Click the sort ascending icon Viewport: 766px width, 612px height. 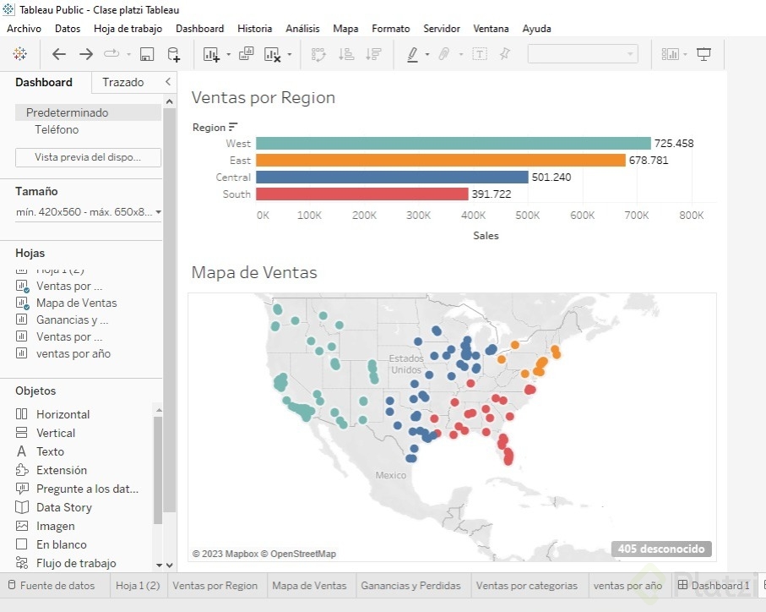[x=346, y=54]
